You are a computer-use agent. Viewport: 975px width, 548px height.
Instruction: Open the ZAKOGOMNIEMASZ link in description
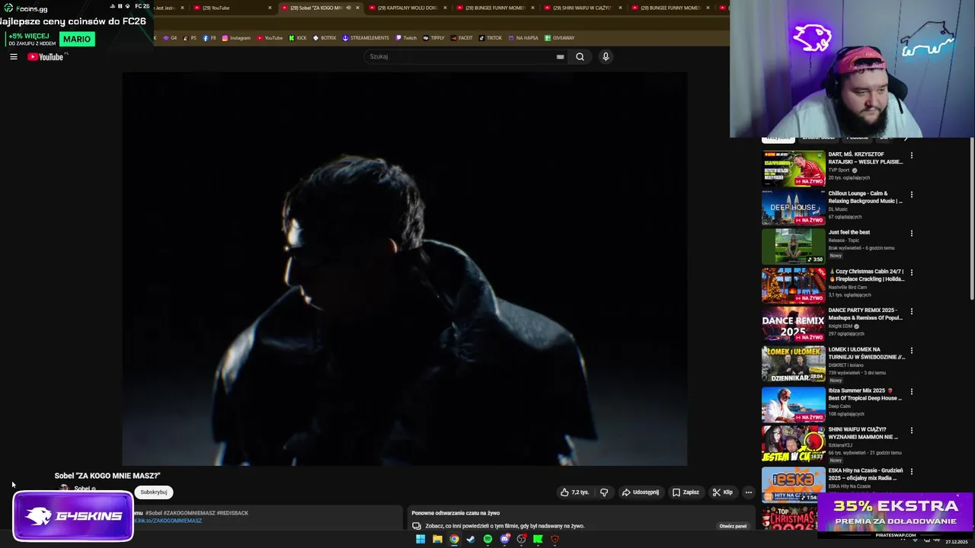coord(168,521)
